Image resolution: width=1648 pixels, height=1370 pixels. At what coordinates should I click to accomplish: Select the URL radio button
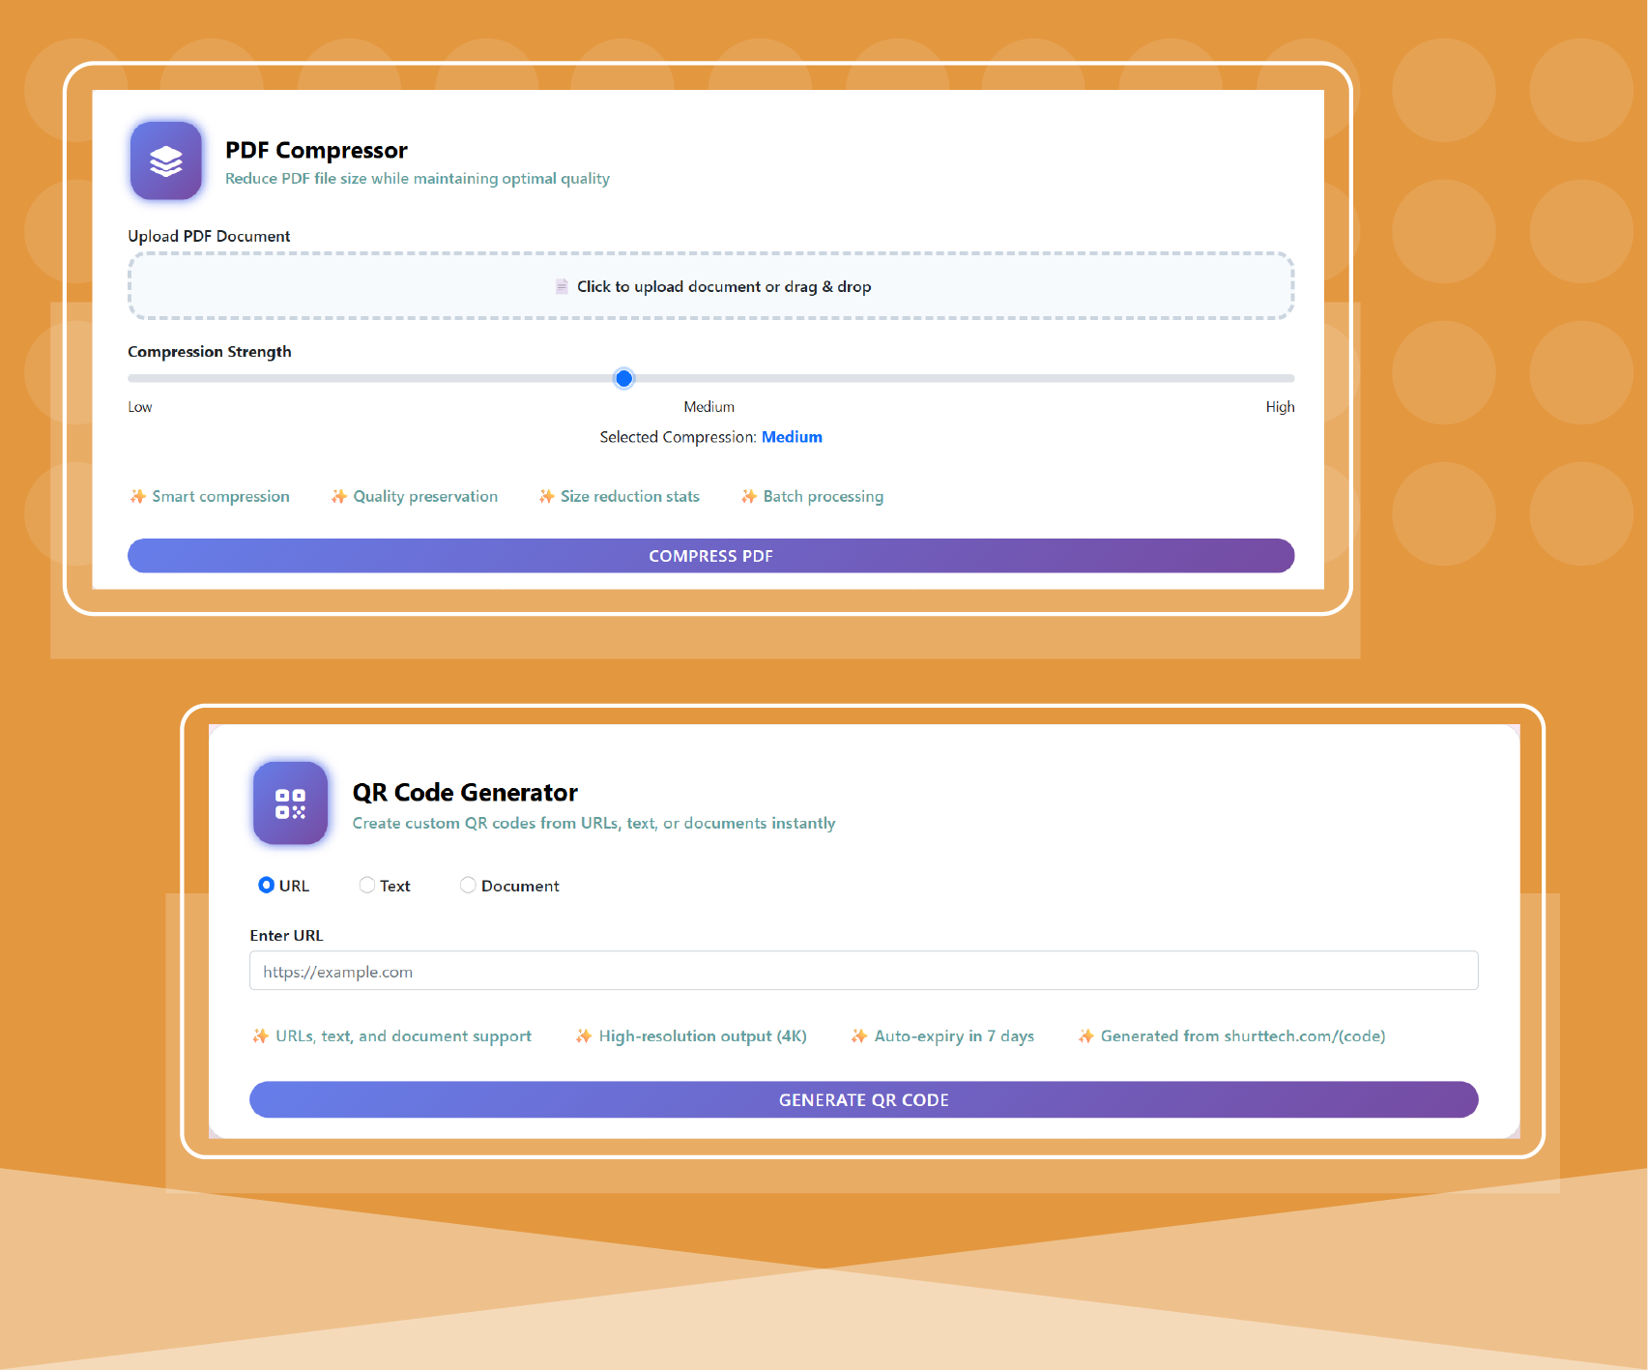point(266,885)
